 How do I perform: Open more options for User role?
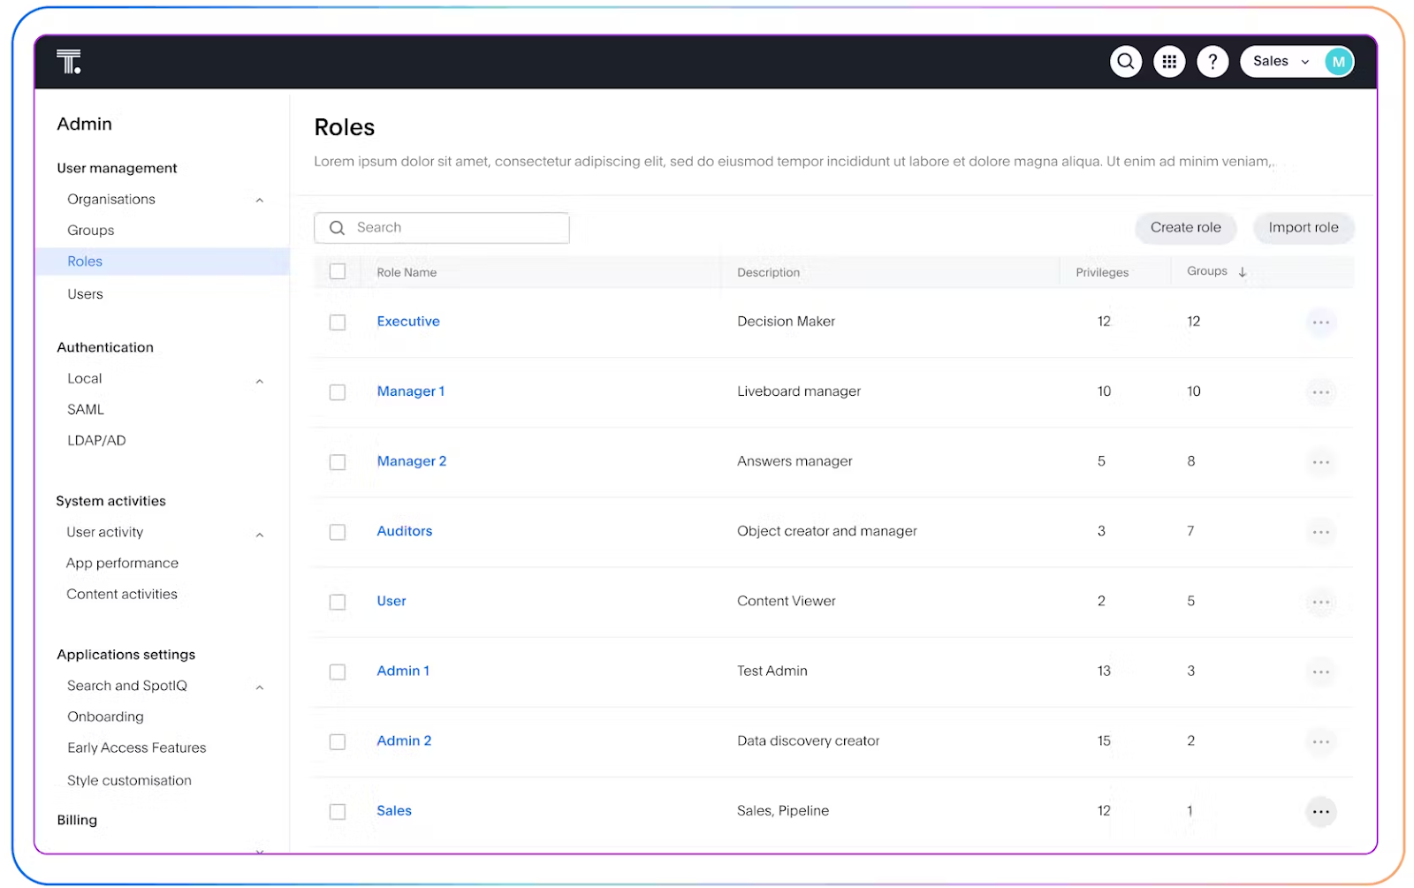pos(1320,602)
